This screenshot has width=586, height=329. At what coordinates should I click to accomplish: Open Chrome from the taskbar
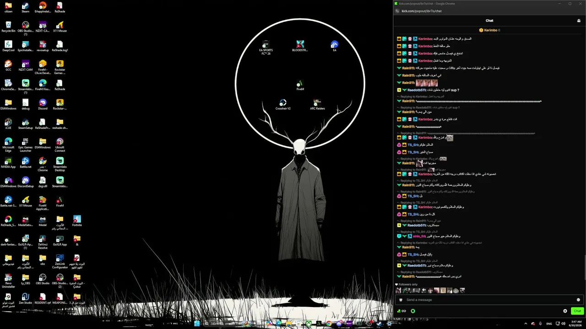tap(329, 324)
